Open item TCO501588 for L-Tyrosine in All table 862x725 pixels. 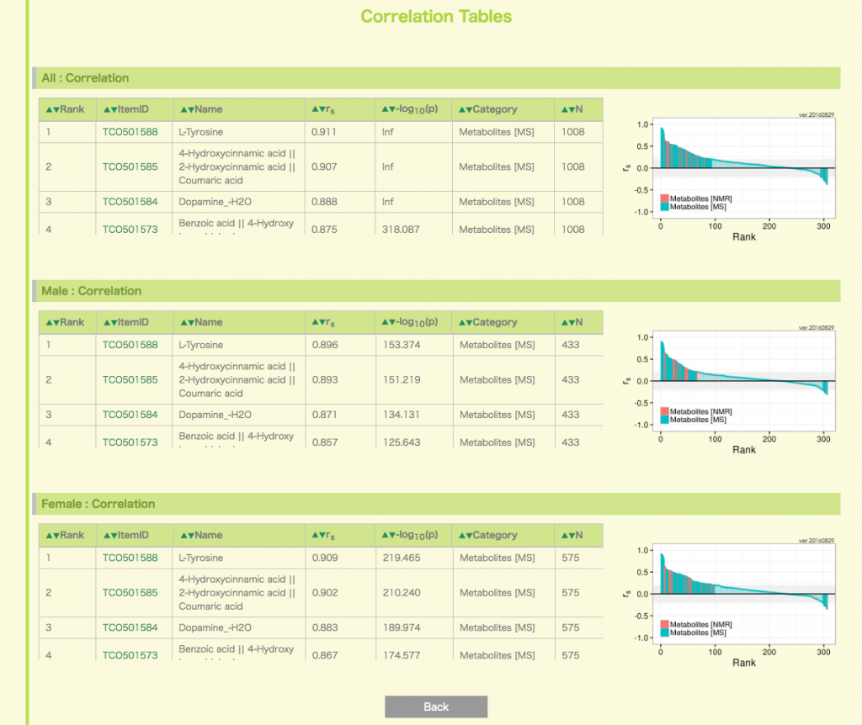pyautogui.click(x=130, y=132)
